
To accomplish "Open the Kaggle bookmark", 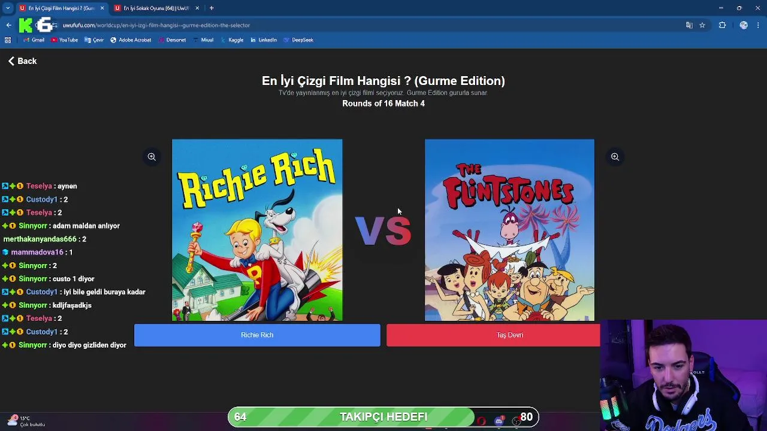I will tap(231, 40).
